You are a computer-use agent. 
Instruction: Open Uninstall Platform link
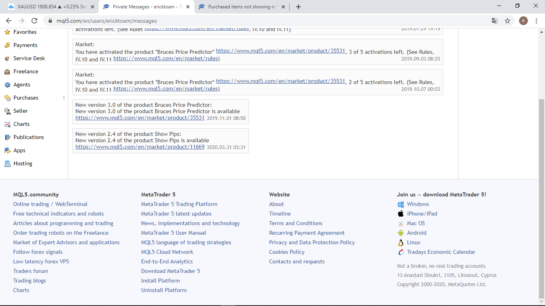[x=164, y=290]
